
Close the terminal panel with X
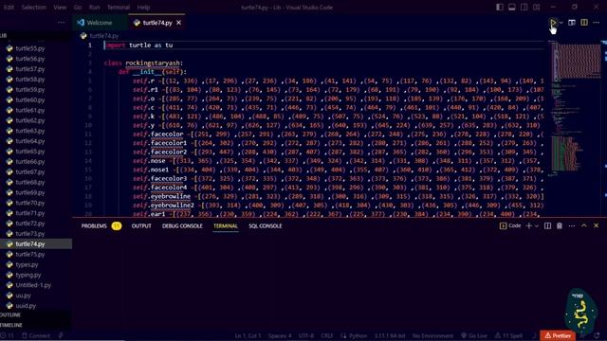pyautogui.click(x=597, y=225)
